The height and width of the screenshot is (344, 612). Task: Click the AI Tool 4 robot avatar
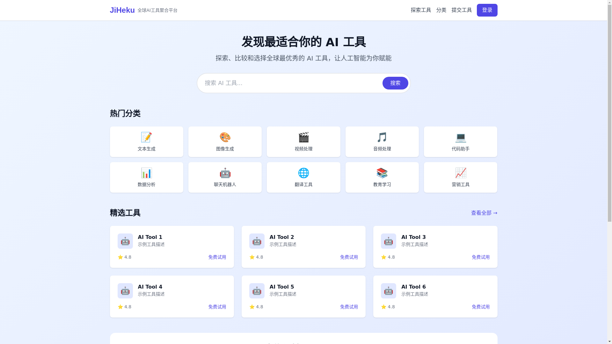(125, 291)
